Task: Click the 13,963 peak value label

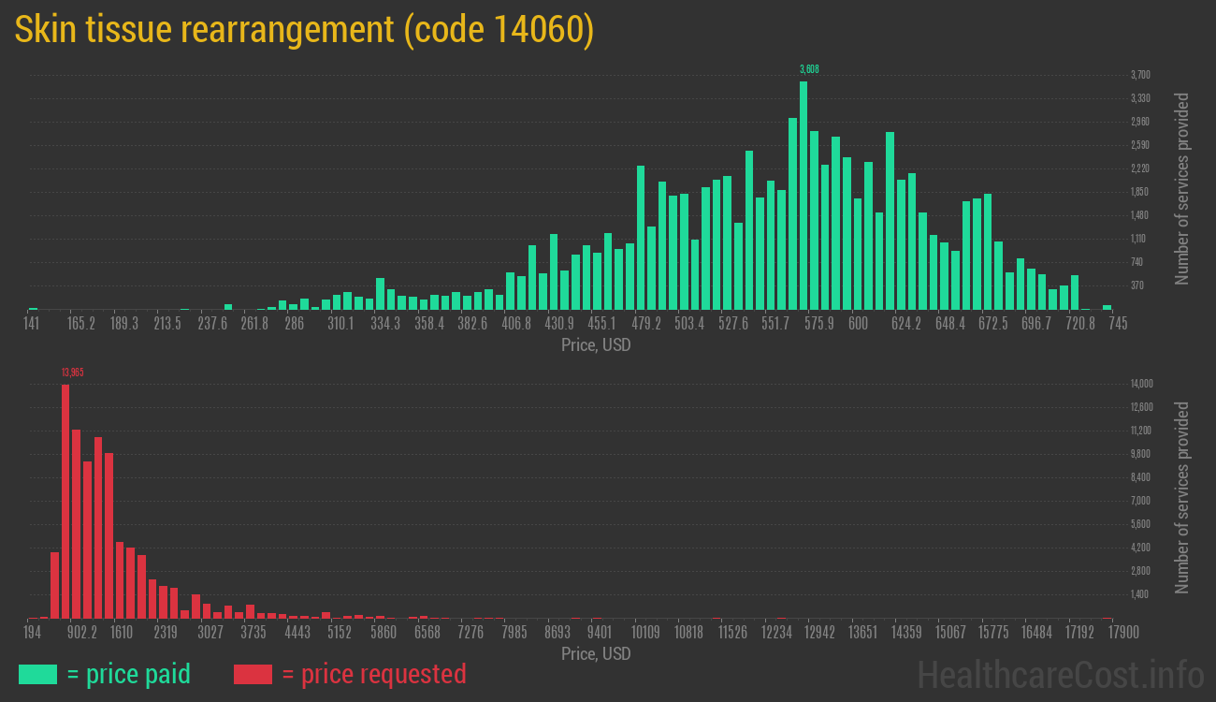Action: (x=72, y=373)
